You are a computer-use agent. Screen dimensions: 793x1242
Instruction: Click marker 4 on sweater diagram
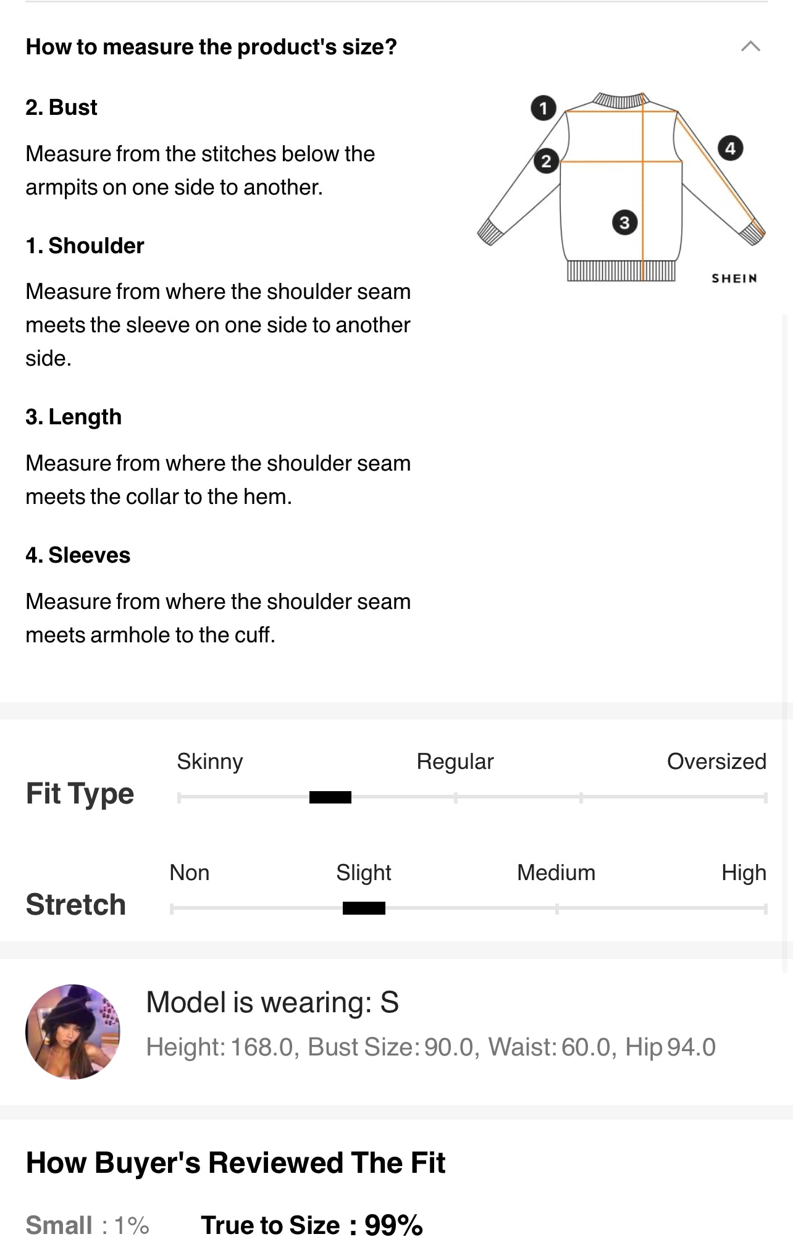click(730, 148)
